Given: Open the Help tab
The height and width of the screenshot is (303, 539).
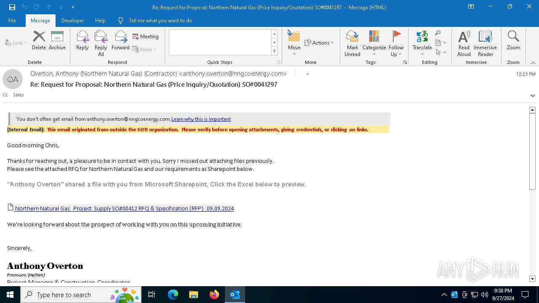Looking at the screenshot, I should 100,21.
